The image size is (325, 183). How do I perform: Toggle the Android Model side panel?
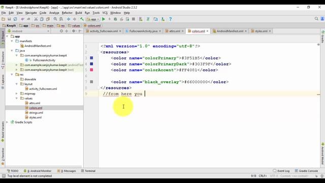[x=322, y=153]
